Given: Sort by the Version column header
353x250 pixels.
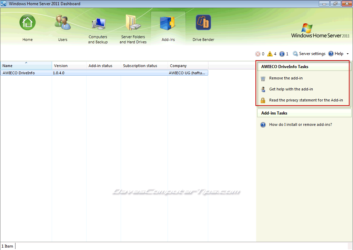Looking at the screenshot, I should point(69,66).
